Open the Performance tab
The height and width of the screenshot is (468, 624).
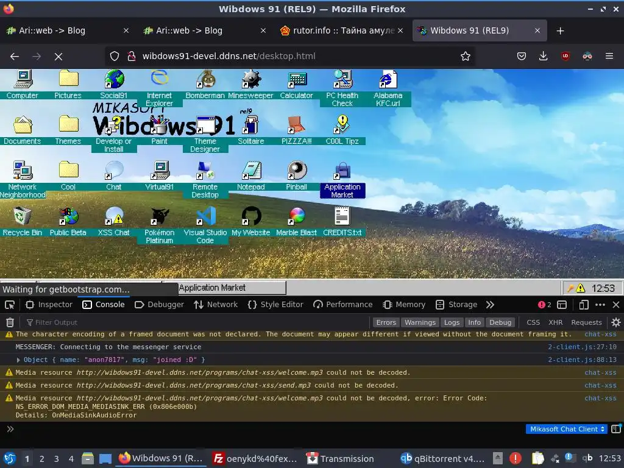click(x=342, y=305)
